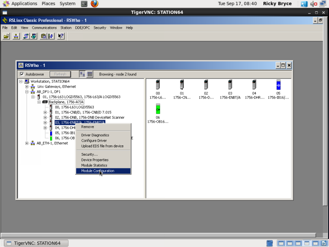Switch RSWho to large icons view
Screen dimensions: 329x247
pyautogui.click(x=82, y=74)
